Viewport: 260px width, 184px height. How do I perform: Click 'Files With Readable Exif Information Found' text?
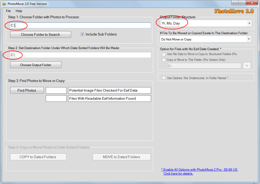click(102, 98)
